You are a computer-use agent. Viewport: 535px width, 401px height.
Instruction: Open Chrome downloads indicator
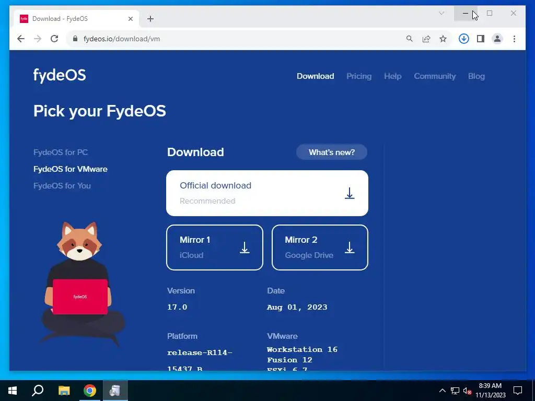(x=464, y=39)
